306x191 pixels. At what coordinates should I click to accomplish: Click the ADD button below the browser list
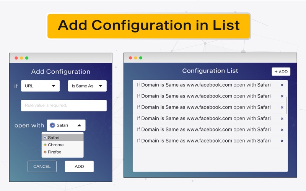coord(79,167)
